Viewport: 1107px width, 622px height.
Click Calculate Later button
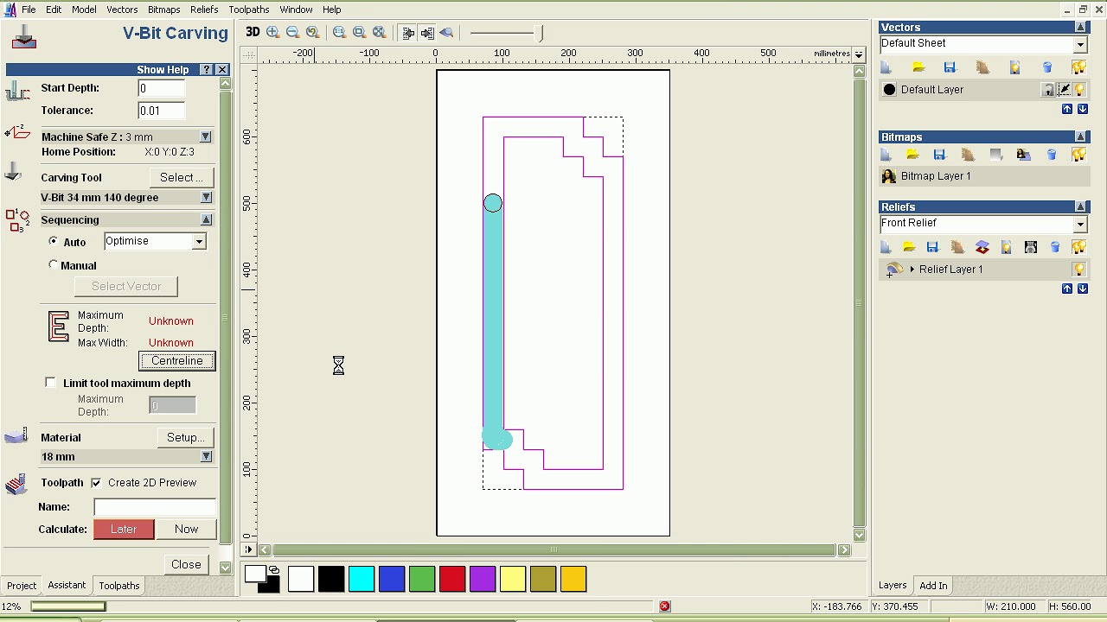tap(124, 529)
